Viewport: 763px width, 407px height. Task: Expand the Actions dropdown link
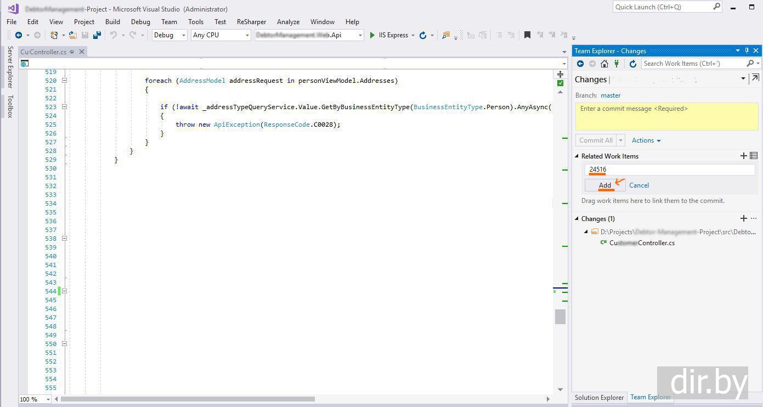tap(646, 140)
